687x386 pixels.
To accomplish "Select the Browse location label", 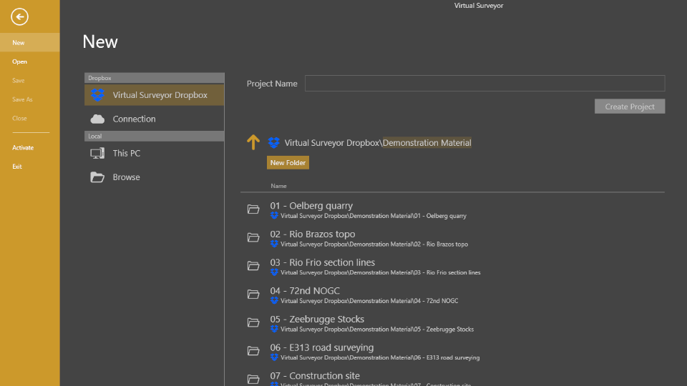I will [x=126, y=177].
